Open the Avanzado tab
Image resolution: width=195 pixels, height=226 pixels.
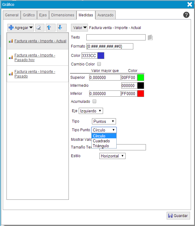[105, 15]
